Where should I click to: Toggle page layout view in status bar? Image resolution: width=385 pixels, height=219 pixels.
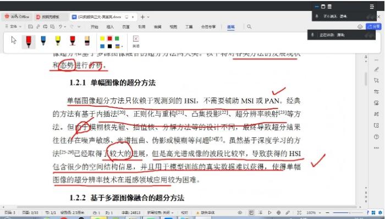pyautogui.click(x=251, y=212)
